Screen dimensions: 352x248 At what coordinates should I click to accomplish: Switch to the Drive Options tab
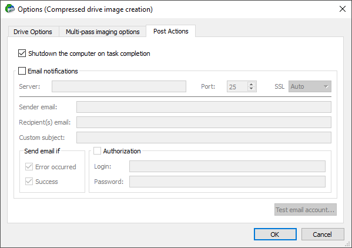tap(33, 32)
